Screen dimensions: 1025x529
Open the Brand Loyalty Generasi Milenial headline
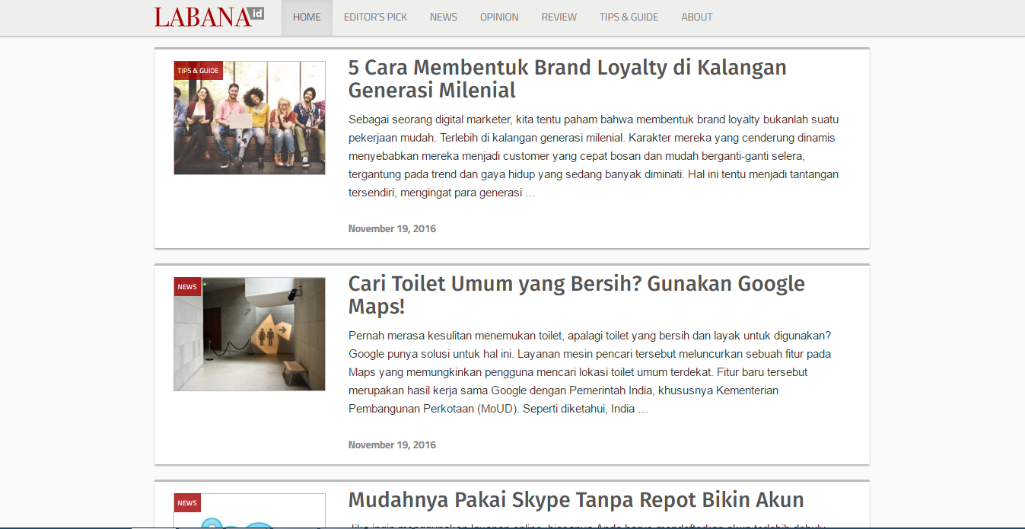click(568, 78)
